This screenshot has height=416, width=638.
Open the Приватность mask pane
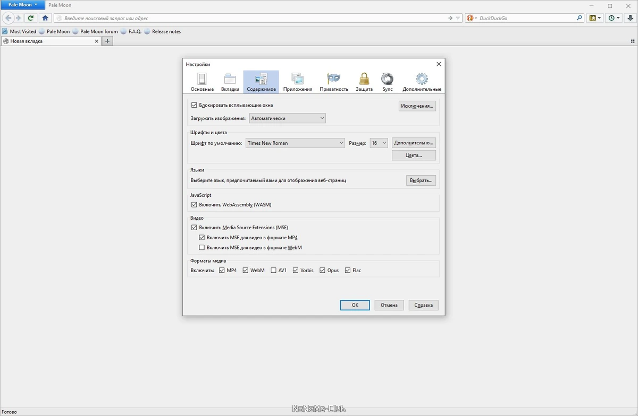point(334,82)
